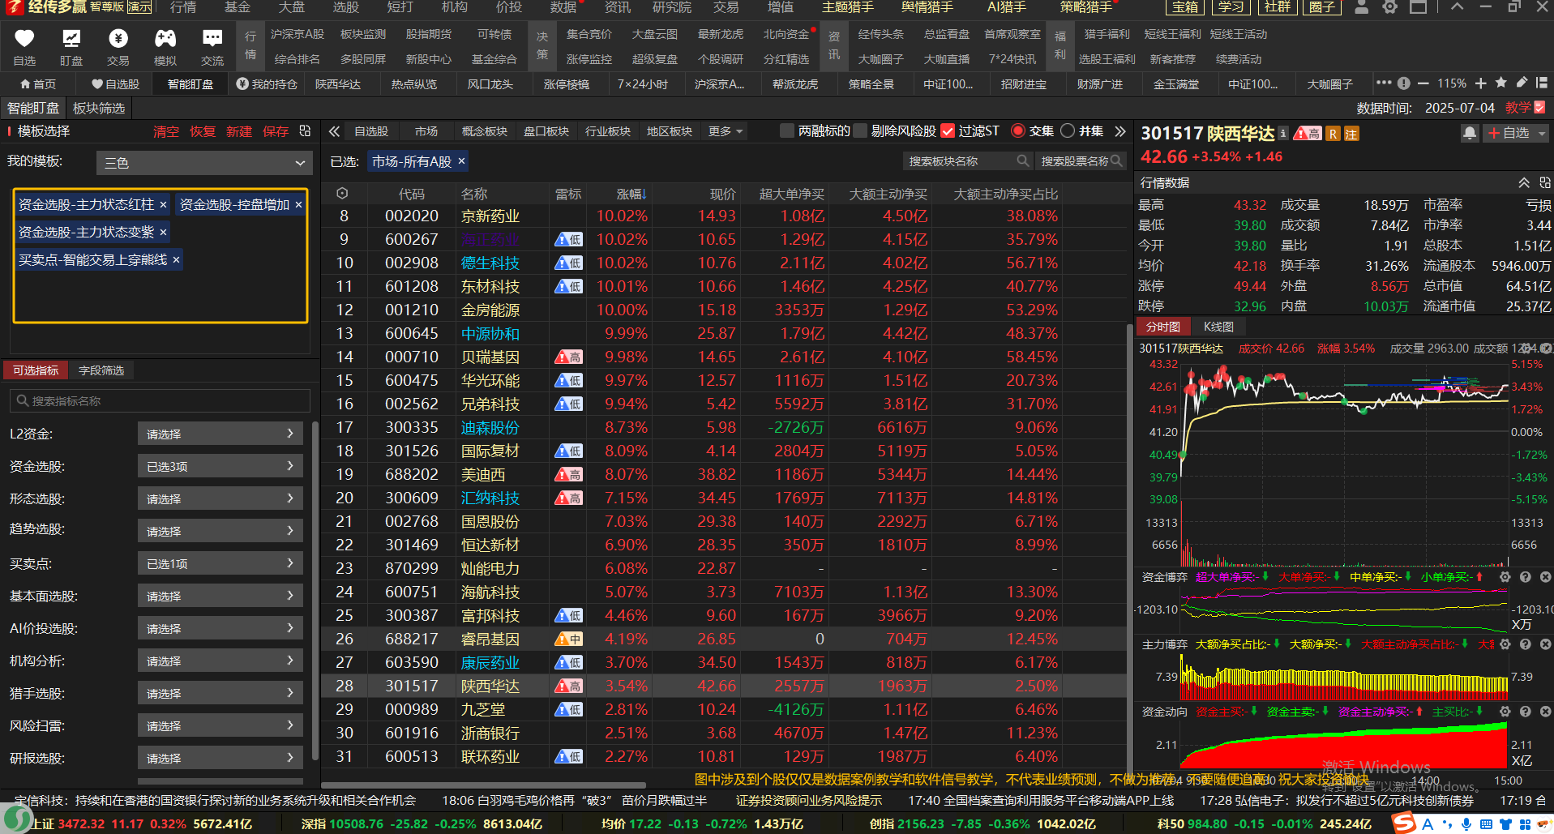Screen dimensions: 1554x834
Task: Open the user account profile icon
Action: point(1362,7)
